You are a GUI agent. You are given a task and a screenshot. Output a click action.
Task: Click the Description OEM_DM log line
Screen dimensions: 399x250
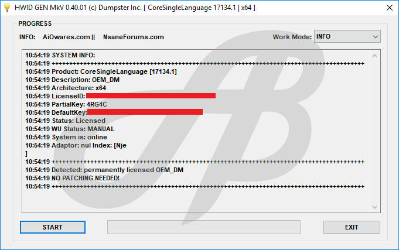(72, 80)
